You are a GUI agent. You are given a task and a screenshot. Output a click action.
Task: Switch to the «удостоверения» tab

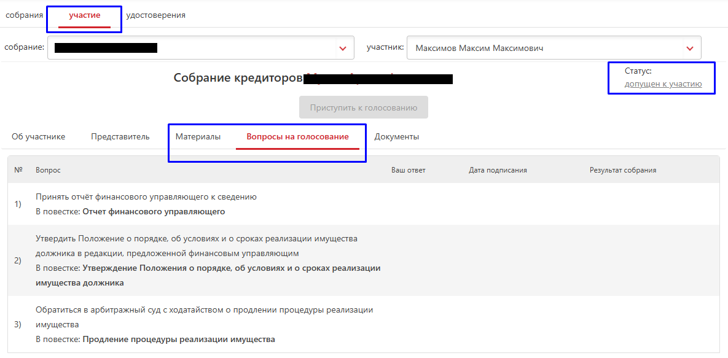pyautogui.click(x=155, y=15)
